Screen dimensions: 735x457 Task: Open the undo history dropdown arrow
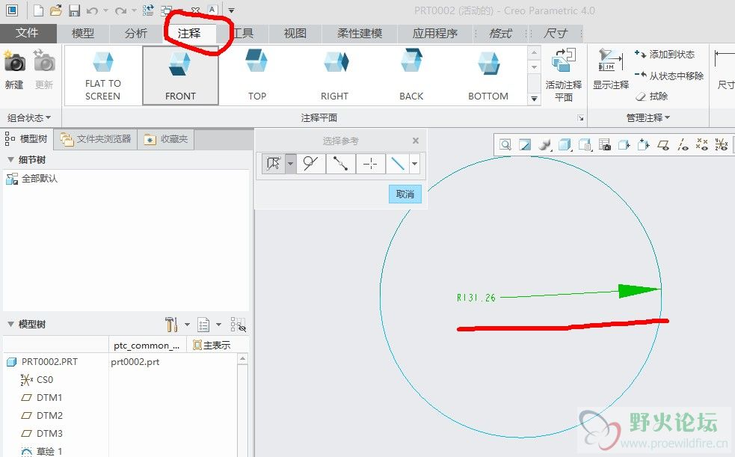105,10
